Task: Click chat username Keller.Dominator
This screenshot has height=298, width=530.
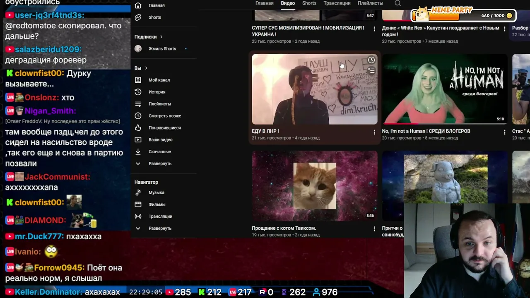Action: [x=48, y=292]
